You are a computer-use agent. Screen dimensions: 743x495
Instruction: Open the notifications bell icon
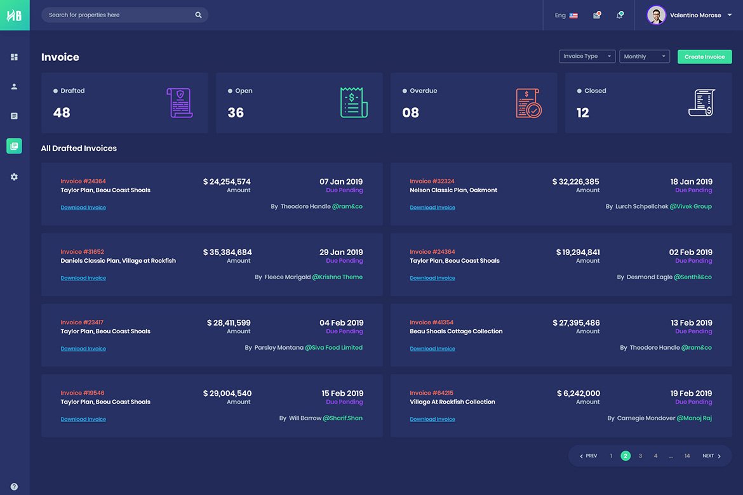619,15
